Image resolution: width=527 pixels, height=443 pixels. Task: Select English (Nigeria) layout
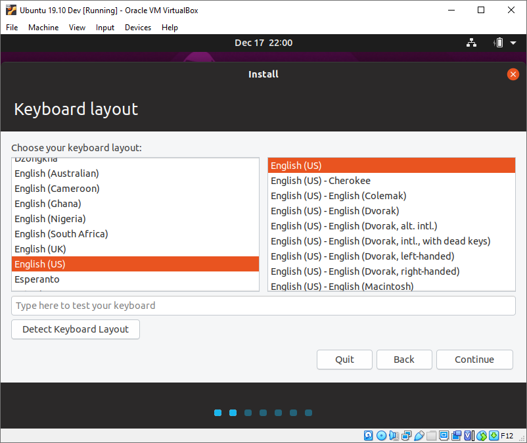tap(135, 219)
